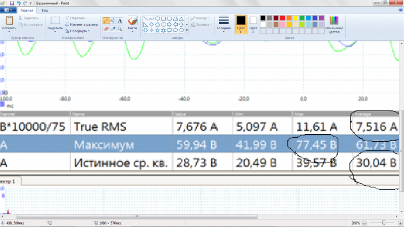Select the Pencil tool

coord(106,21)
